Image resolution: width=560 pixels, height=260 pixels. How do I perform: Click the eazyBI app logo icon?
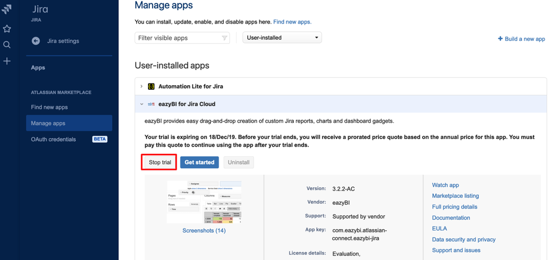coord(151,104)
